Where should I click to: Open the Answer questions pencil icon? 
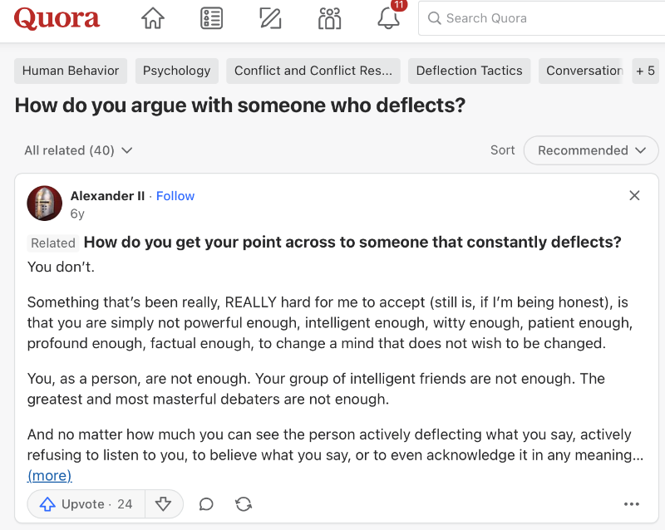270,18
